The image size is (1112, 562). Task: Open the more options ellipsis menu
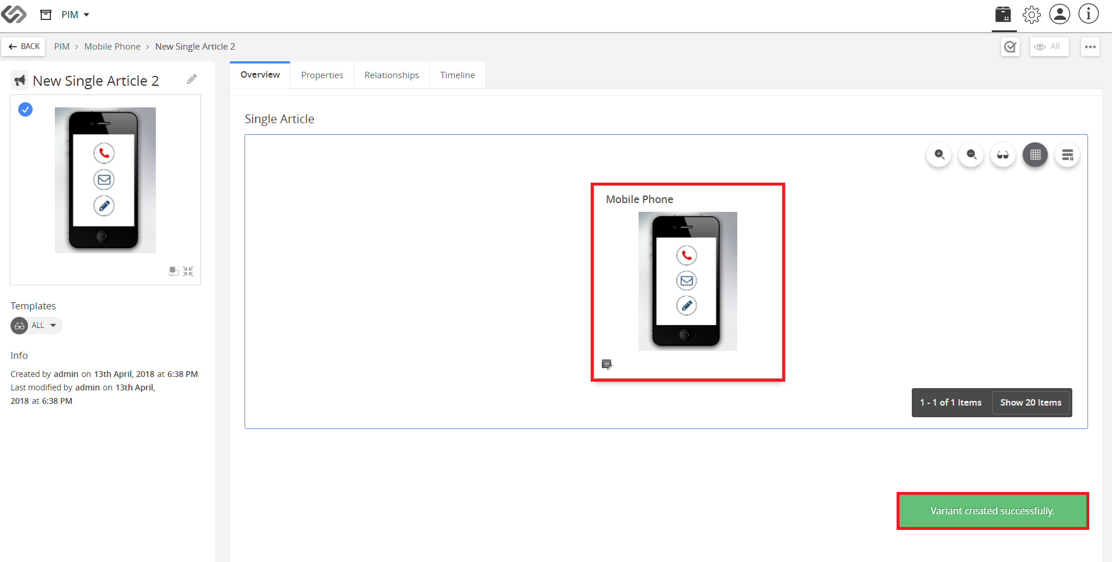coord(1090,47)
